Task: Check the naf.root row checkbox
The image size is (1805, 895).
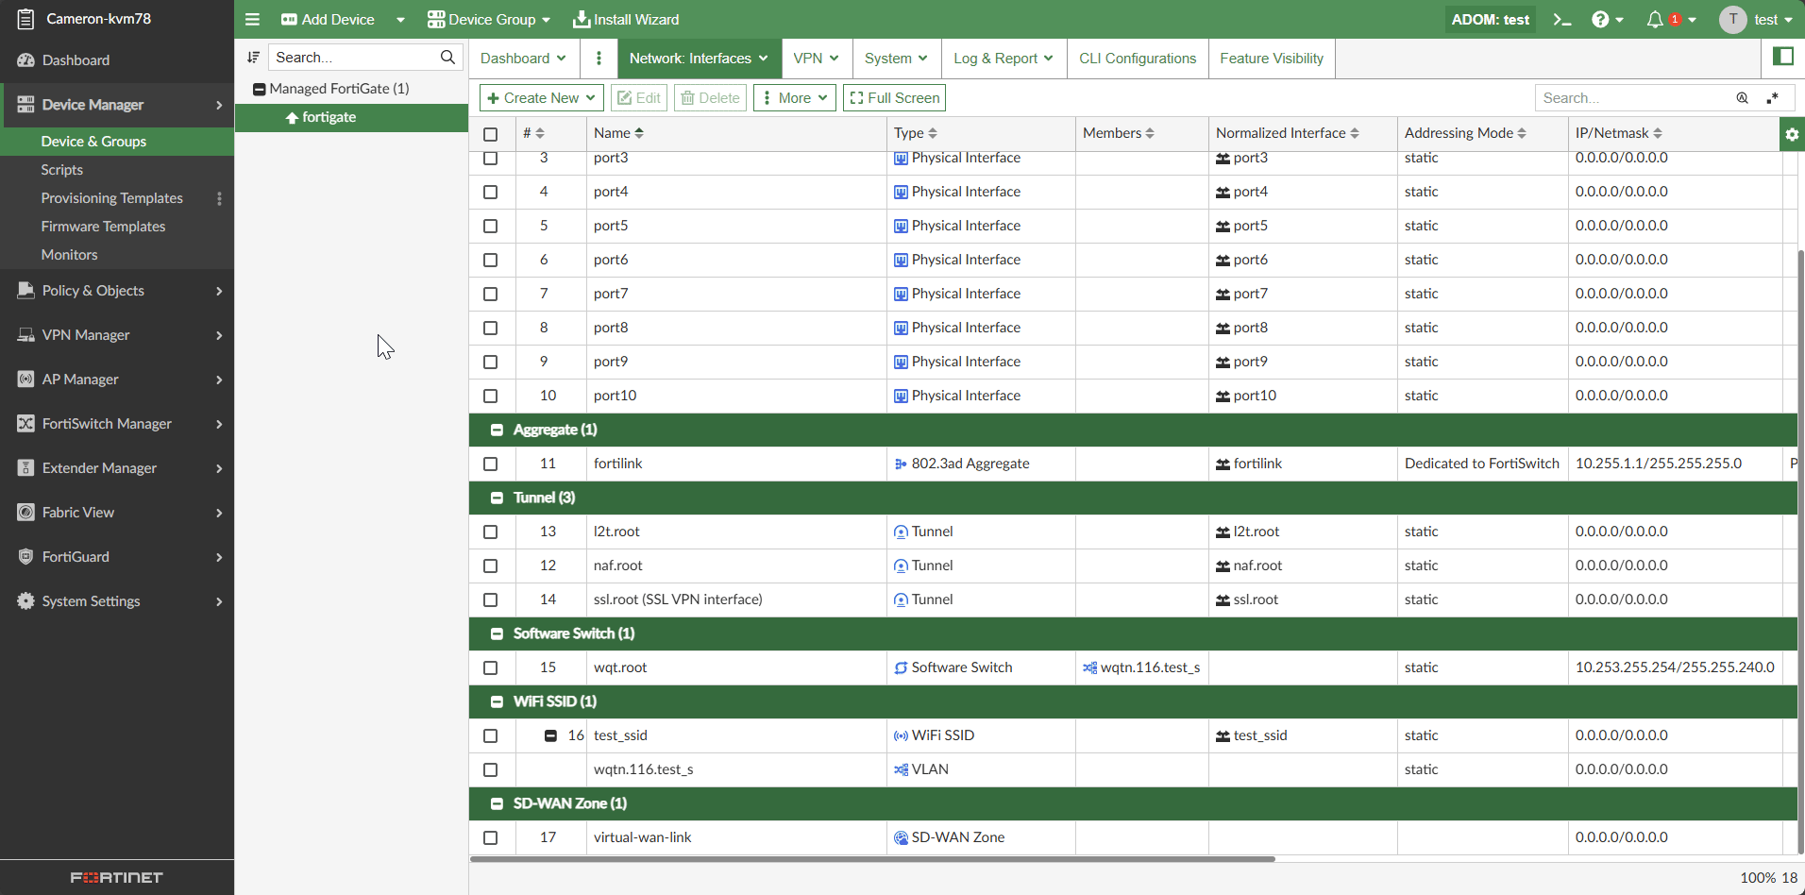Action: click(x=491, y=566)
